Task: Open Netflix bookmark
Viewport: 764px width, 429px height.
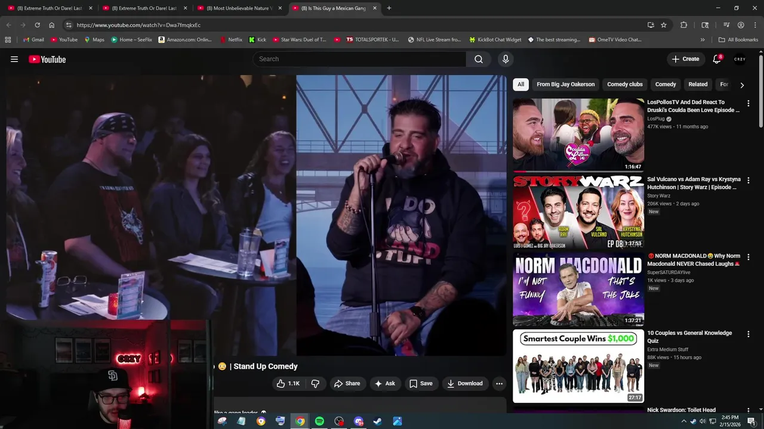Action: 231,40
